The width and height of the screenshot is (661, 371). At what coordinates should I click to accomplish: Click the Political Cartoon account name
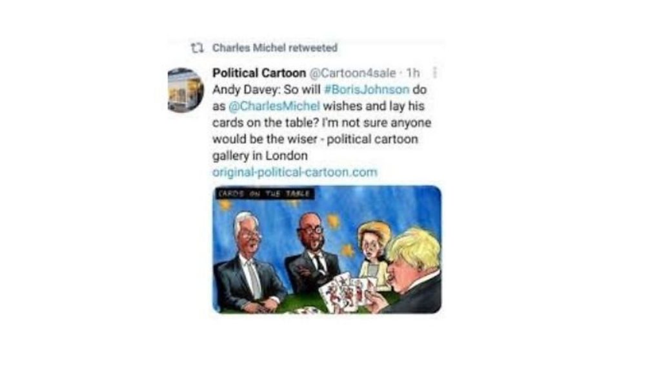[x=259, y=73]
